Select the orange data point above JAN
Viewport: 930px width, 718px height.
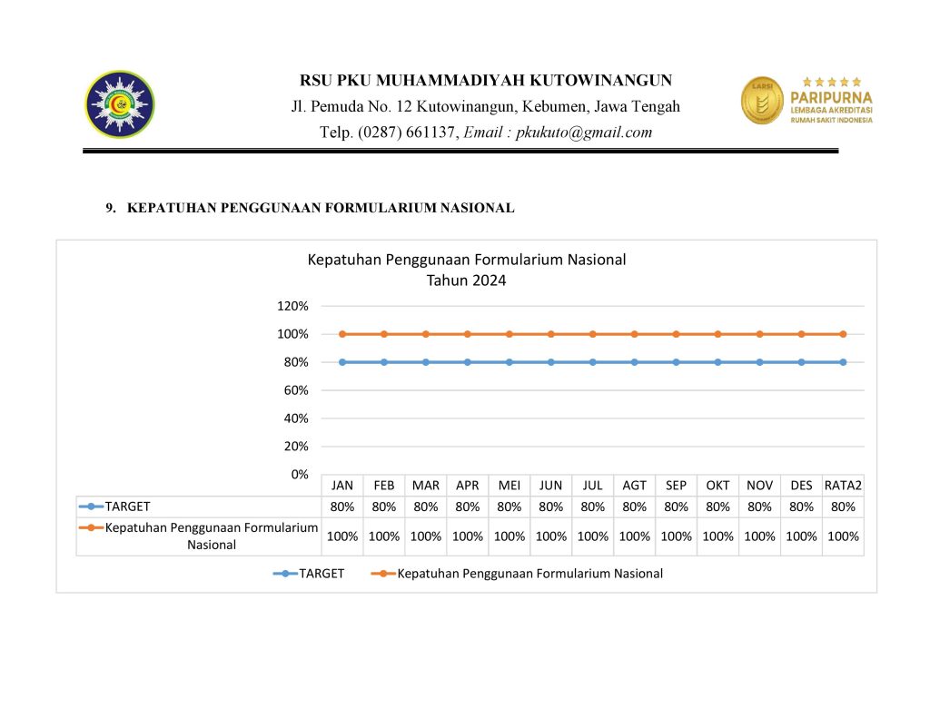[342, 334]
